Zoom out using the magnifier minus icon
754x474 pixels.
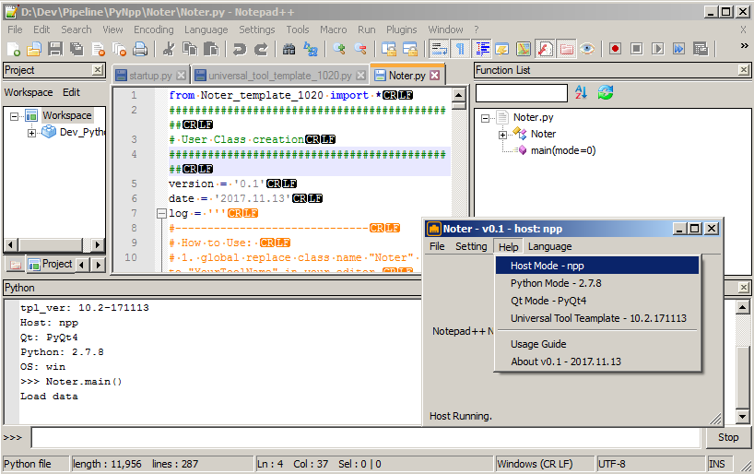click(360, 49)
